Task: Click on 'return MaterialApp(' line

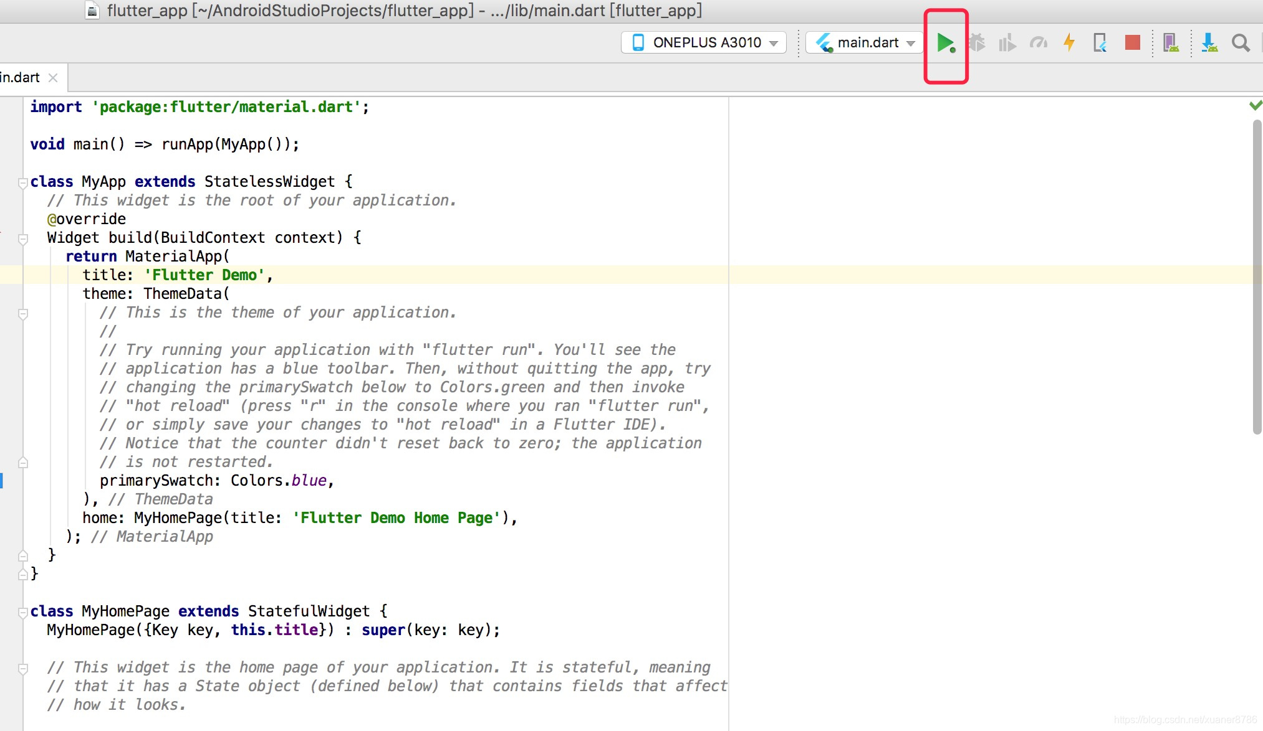Action: click(148, 257)
